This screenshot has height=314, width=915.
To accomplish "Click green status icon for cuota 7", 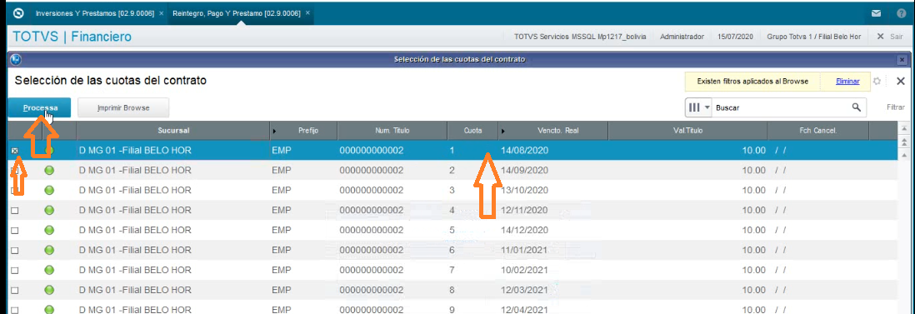I will click(x=49, y=270).
